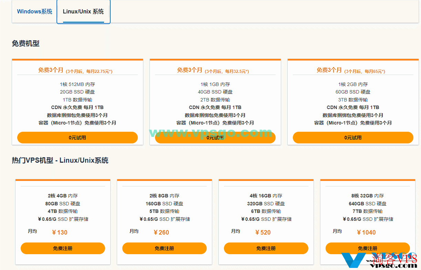Click the 4核 16GB 内存 text
Screen dimensions: 421x270
(x=266, y=196)
